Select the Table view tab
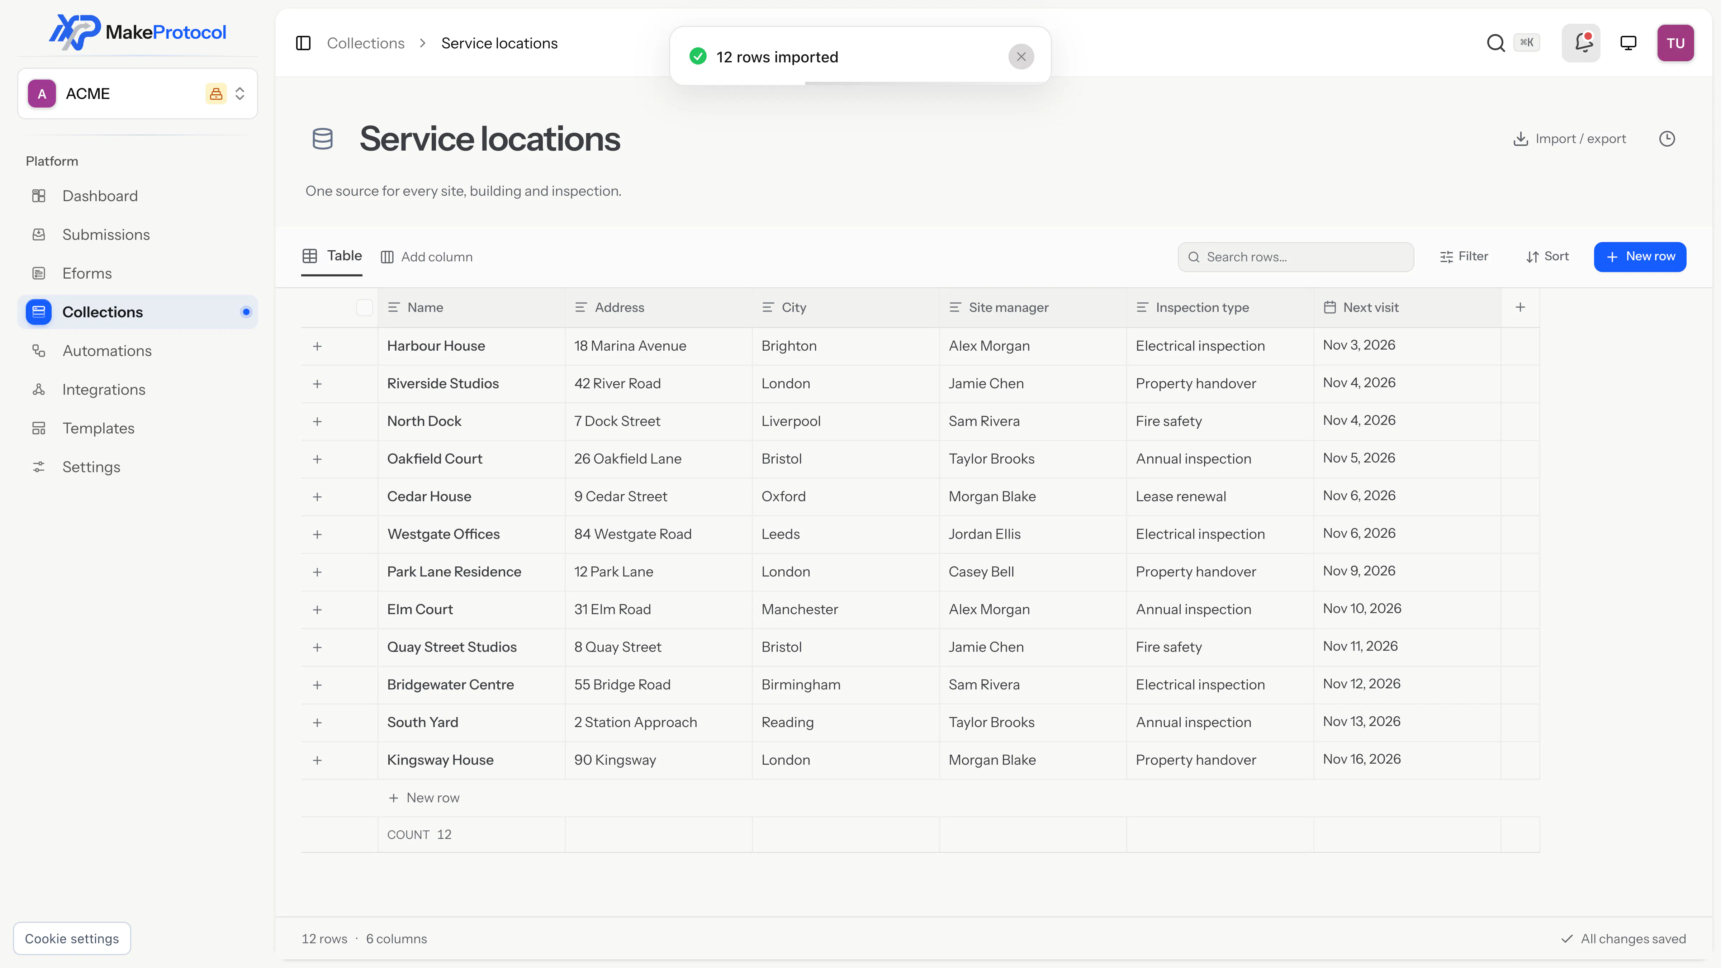 [332, 256]
